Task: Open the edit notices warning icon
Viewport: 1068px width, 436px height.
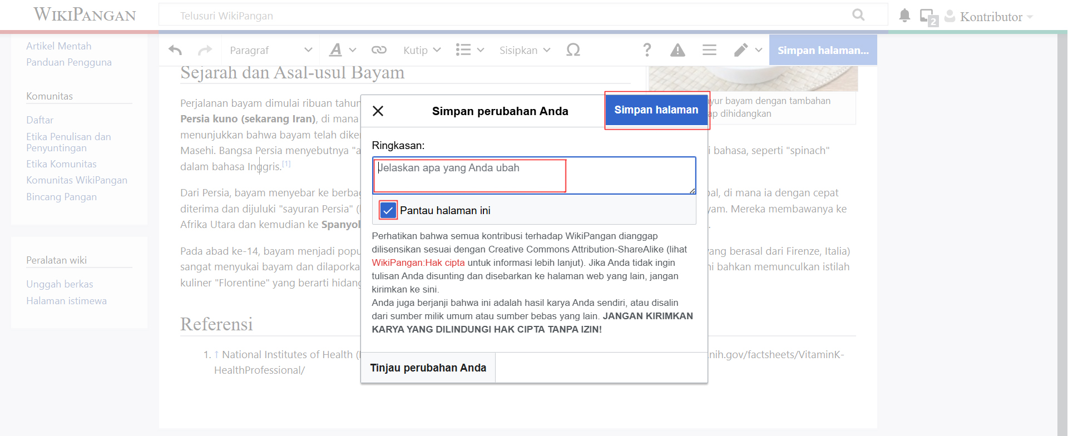Action: pyautogui.click(x=678, y=50)
